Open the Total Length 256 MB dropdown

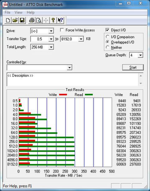(x=51, y=47)
